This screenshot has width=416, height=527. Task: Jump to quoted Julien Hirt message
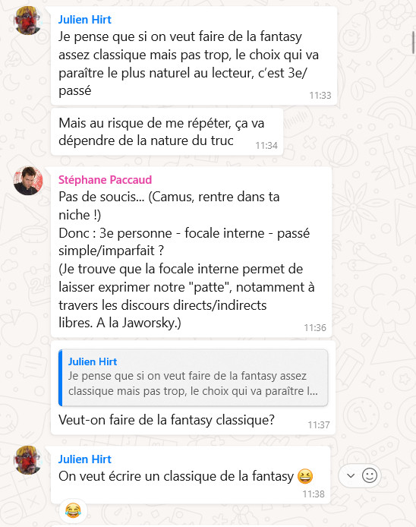pyautogui.click(x=194, y=377)
